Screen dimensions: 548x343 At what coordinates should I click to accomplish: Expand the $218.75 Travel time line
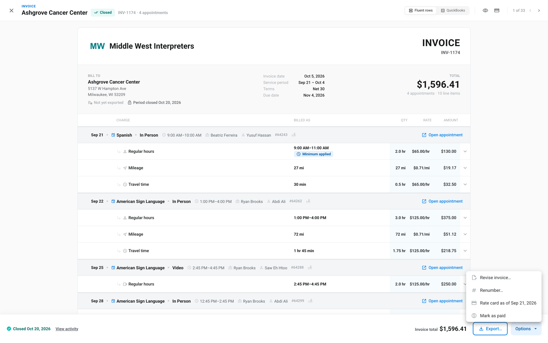coord(465,251)
